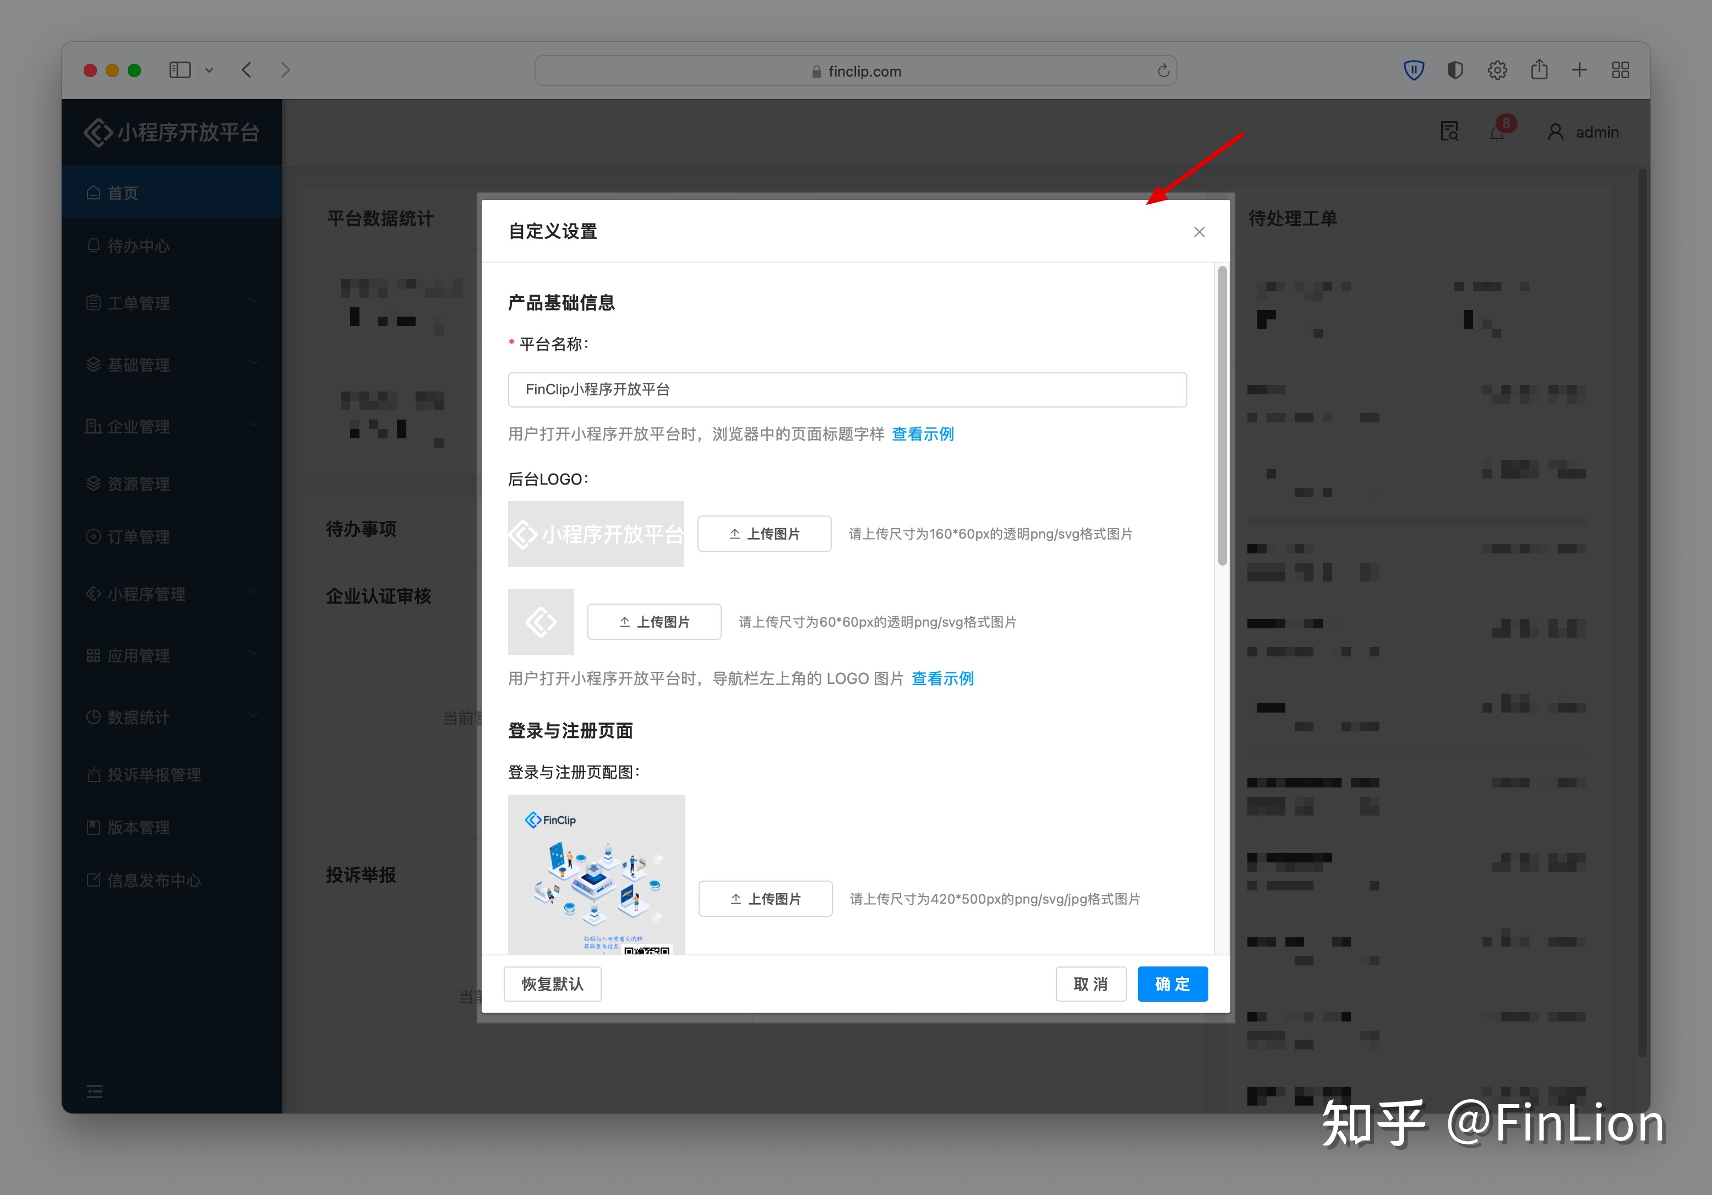
Task: Click the 待办中心 bell icon
Action: tap(93, 246)
